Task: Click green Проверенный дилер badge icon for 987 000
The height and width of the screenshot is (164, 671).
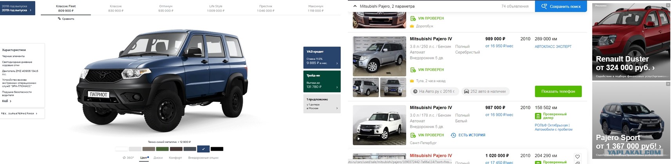Action: tap(538, 116)
